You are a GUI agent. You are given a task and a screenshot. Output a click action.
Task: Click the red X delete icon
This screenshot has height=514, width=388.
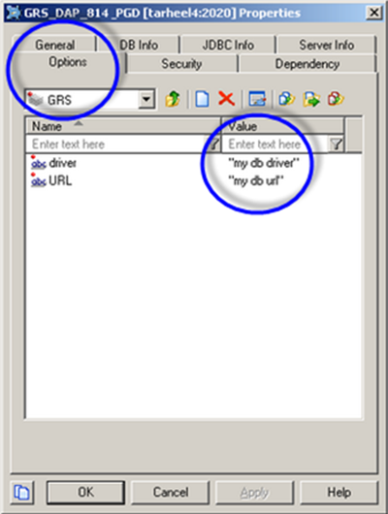pos(226,99)
